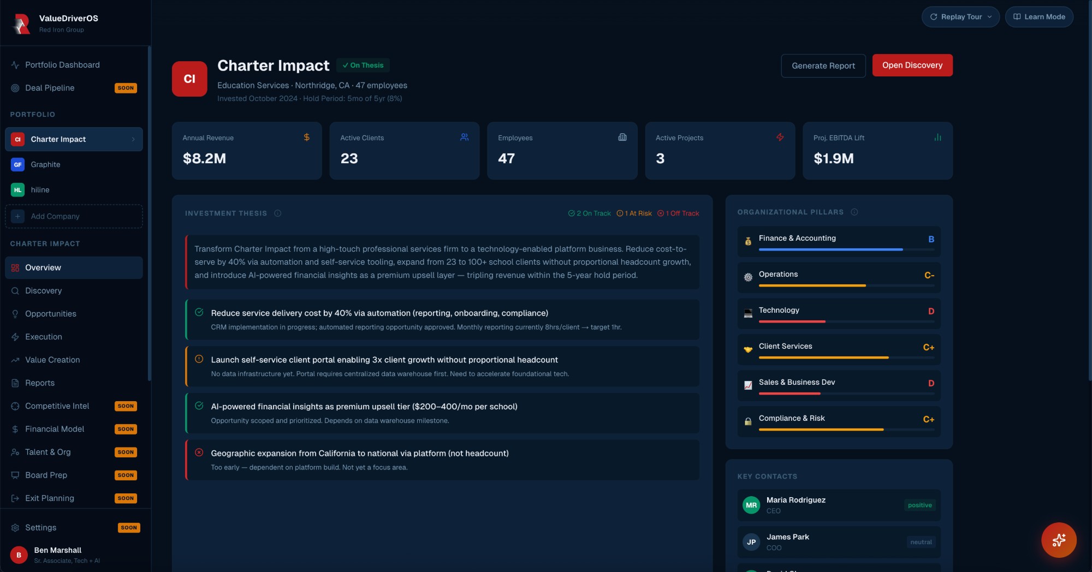Click the Finance & Accounting progress bar
The height and width of the screenshot is (572, 1092).
[x=830, y=249]
